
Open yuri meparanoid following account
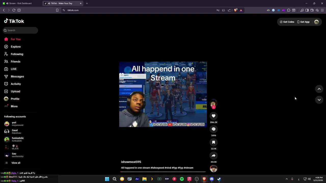[x=14, y=124]
